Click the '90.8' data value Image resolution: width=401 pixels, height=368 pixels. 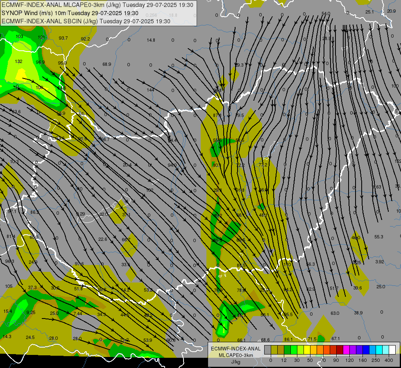[x=171, y=340]
